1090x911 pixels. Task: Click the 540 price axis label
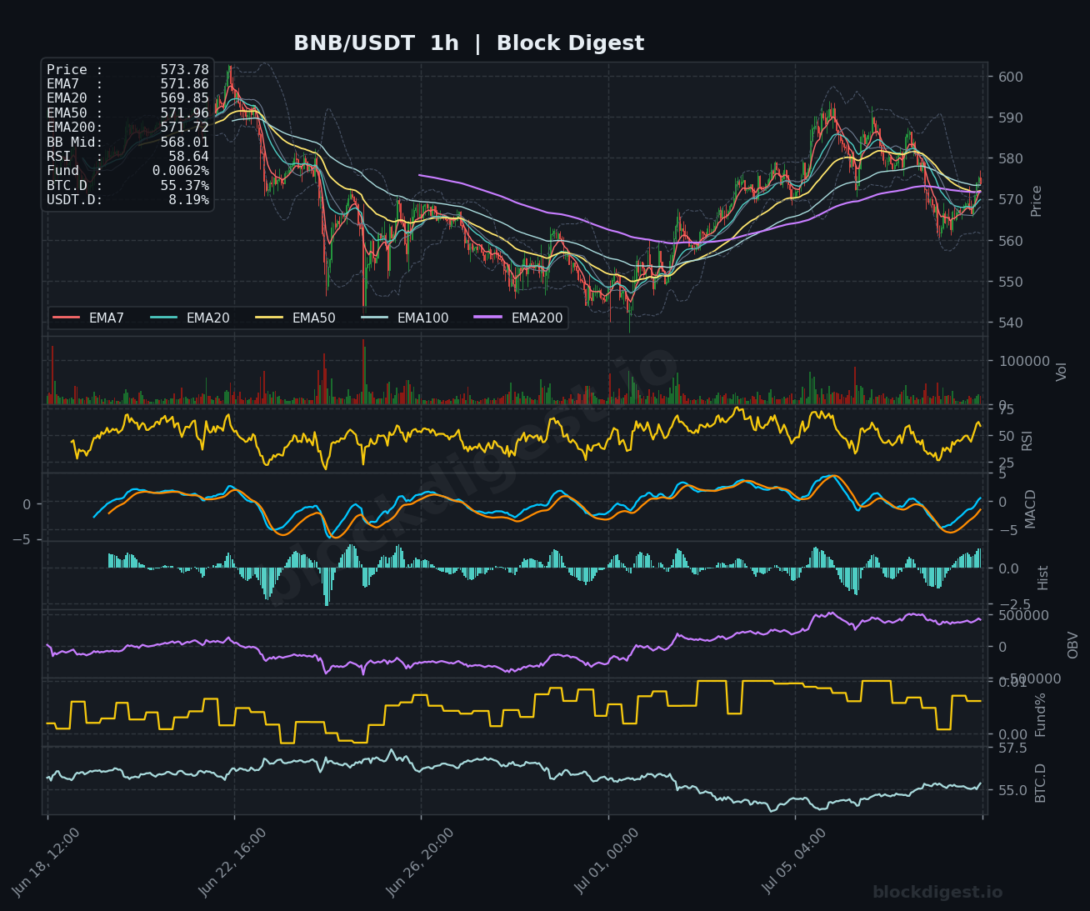(x=1011, y=323)
